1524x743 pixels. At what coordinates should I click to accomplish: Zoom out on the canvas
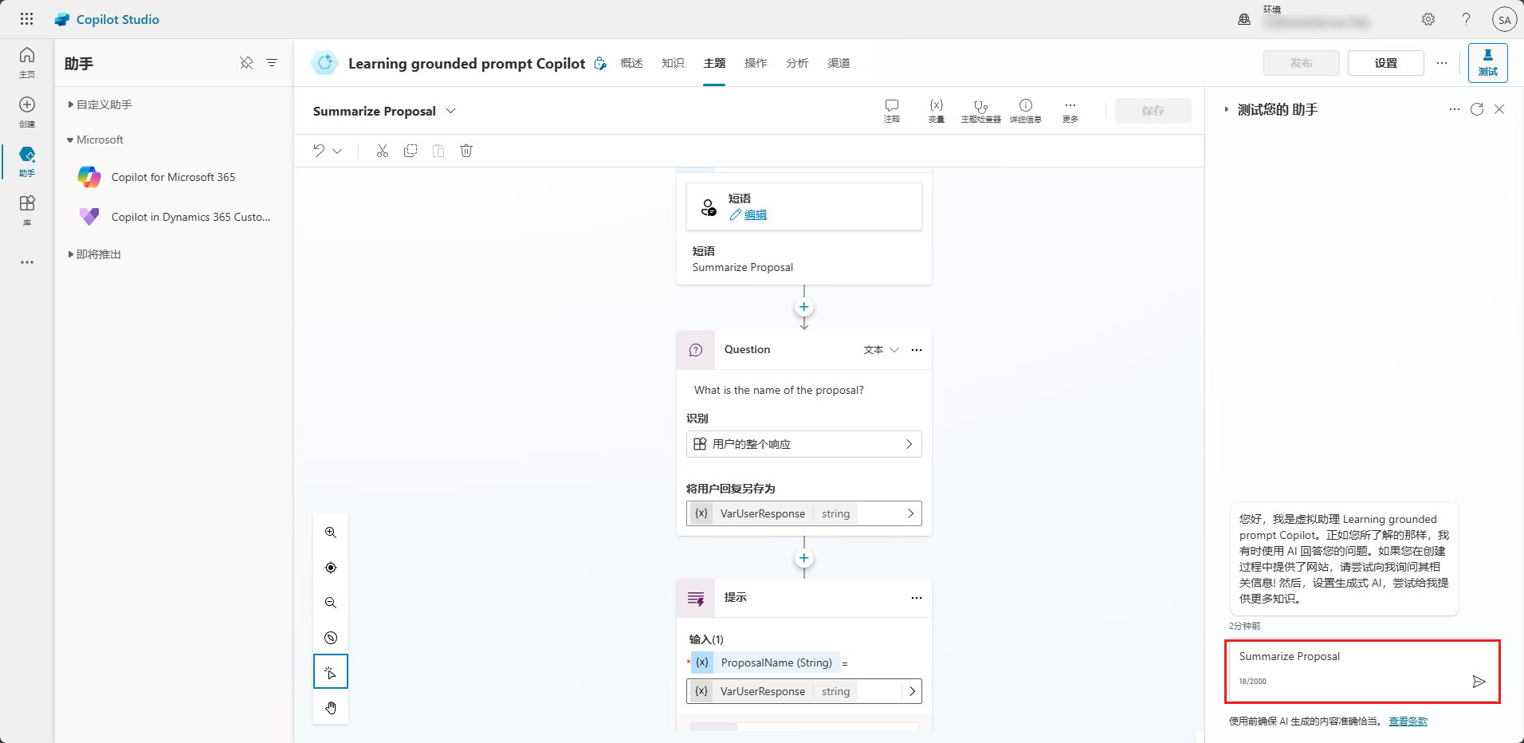(331, 603)
